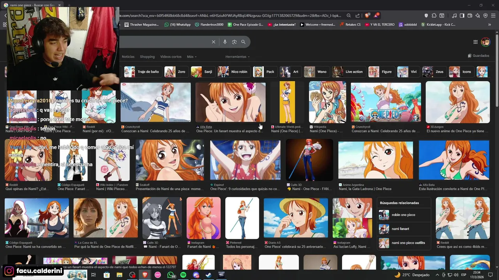Switch to the Videos cortos tab
This screenshot has height=280, width=499.
click(x=171, y=57)
